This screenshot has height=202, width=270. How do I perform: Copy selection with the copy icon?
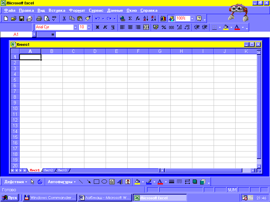point(72,19)
